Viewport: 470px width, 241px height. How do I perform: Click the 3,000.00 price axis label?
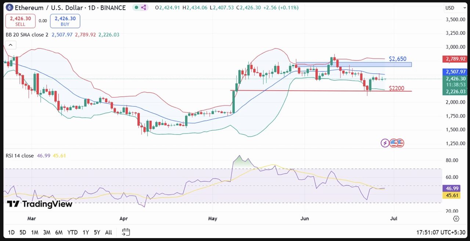coord(455,47)
